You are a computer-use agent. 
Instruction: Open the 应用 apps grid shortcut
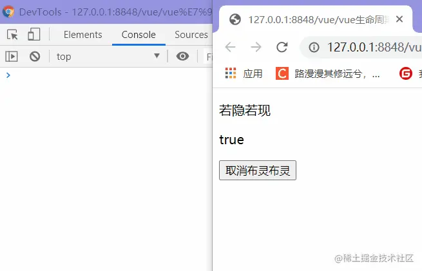point(244,73)
